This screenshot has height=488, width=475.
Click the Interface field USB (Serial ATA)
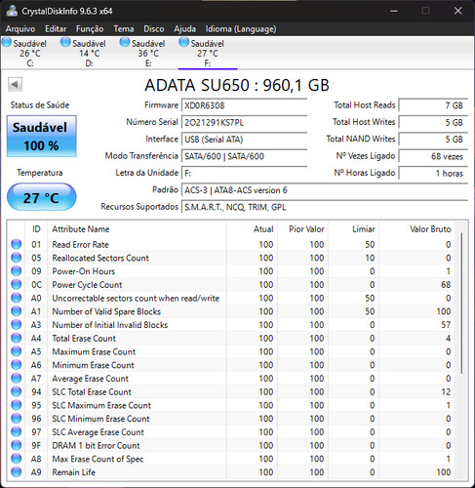[244, 140]
